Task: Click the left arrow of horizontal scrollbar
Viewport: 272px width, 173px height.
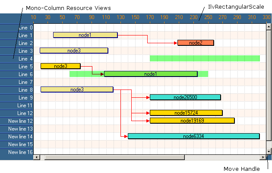Action: 36,157
